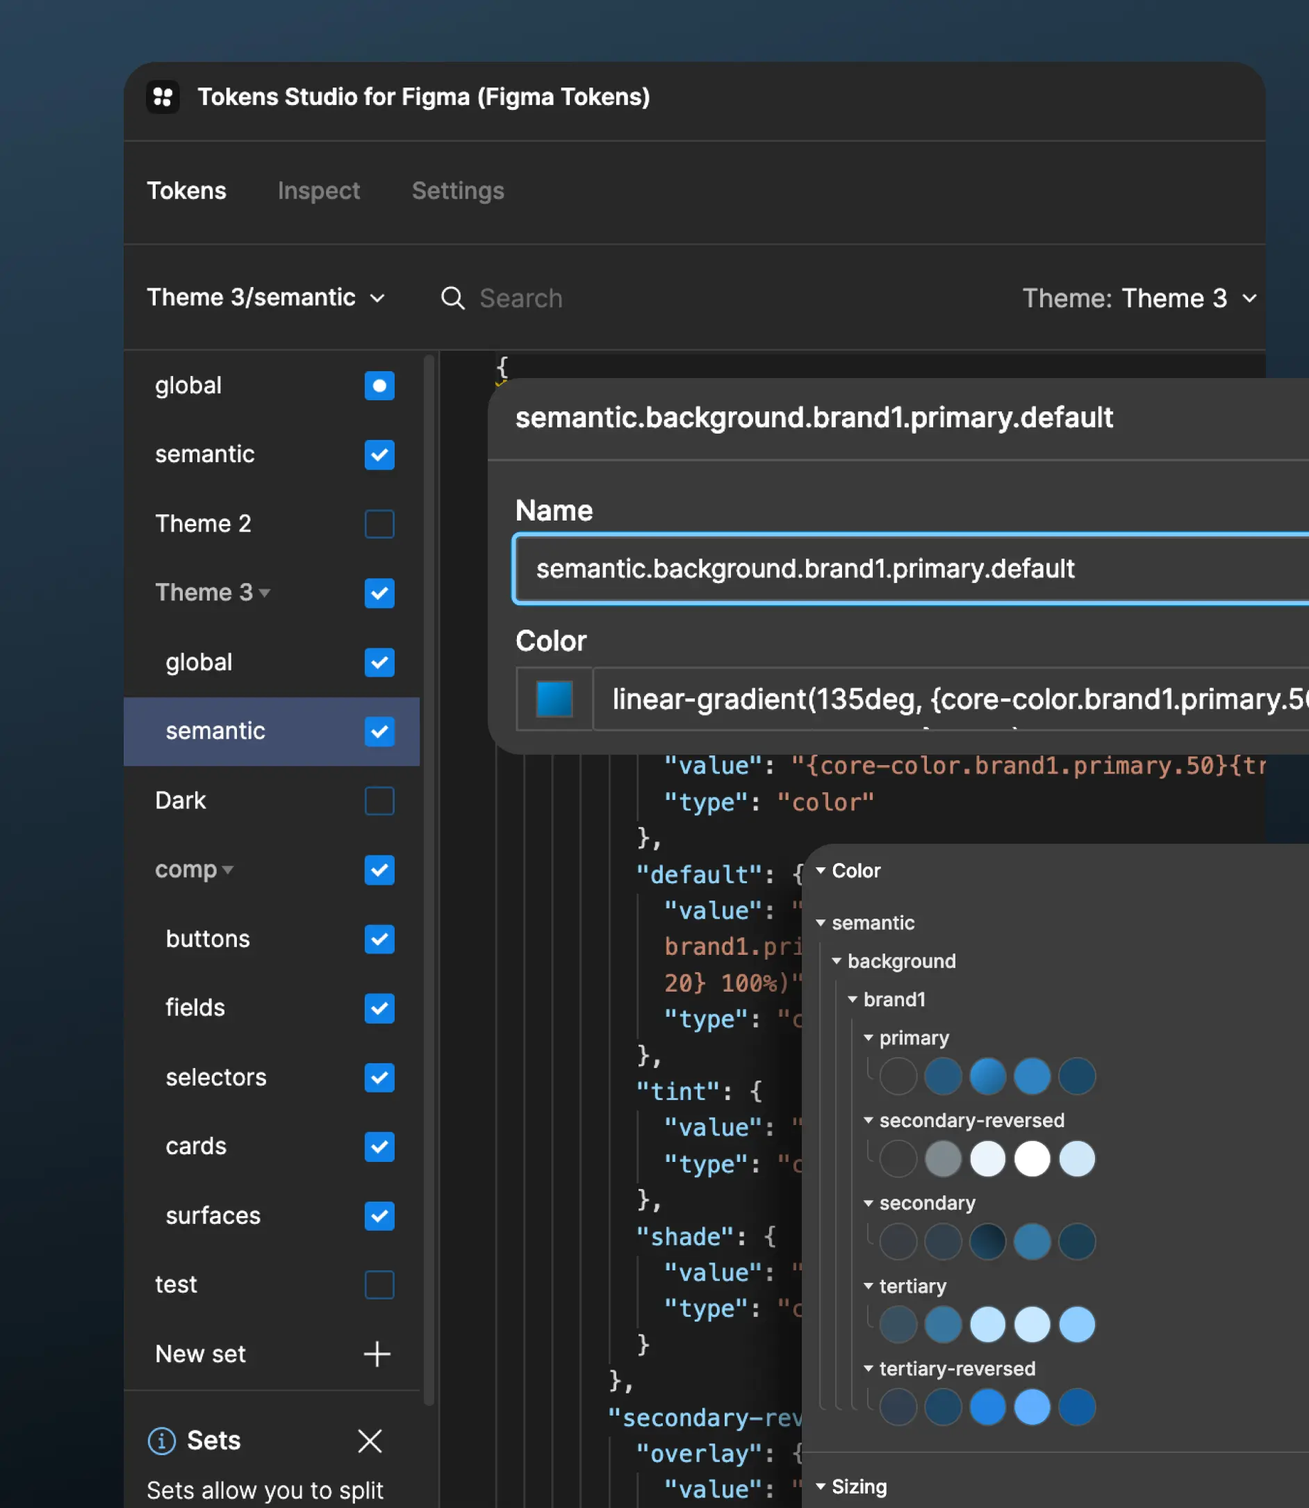Select the selectors token set
This screenshot has height=1508, width=1309.
click(216, 1077)
